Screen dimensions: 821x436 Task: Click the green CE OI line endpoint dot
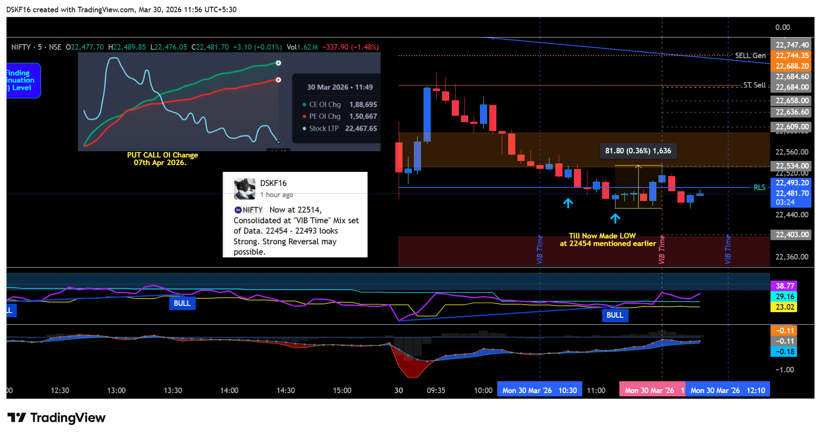click(x=278, y=63)
